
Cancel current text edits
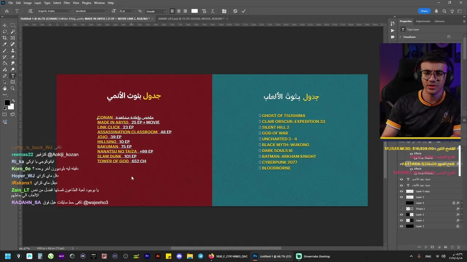point(235,11)
